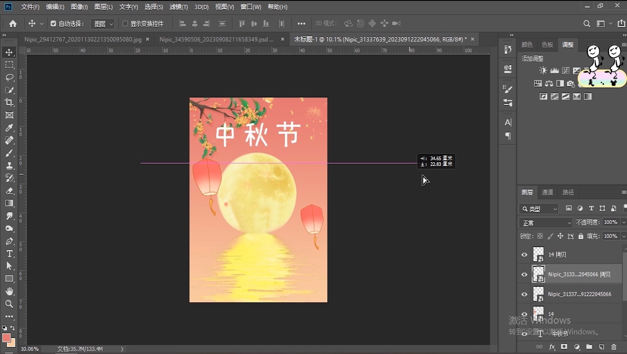This screenshot has height=354, width=627.
Task: Select the Frame tool
Action: pos(9,115)
